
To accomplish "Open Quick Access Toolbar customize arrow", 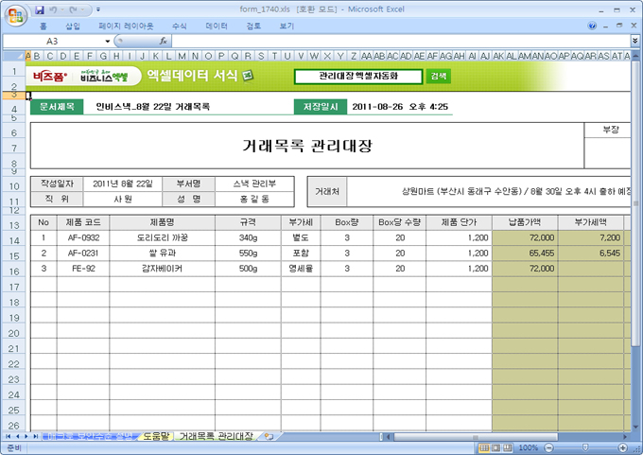I will [98, 9].
